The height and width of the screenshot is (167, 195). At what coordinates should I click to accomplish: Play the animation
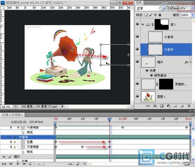tap(18, 163)
